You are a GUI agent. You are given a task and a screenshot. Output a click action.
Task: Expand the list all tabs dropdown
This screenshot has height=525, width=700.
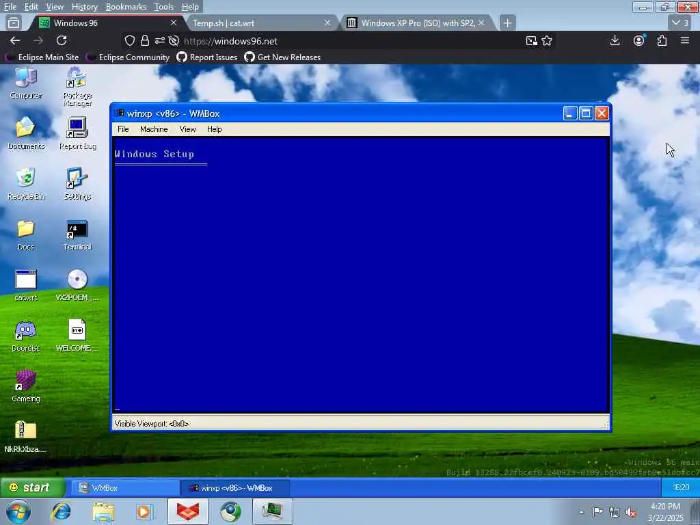tap(680, 23)
